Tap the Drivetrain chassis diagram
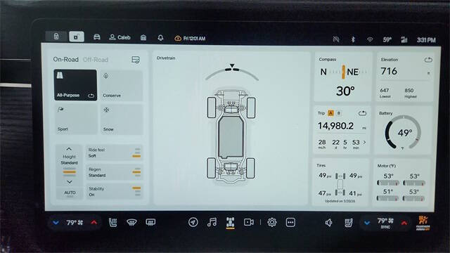 point(231,137)
